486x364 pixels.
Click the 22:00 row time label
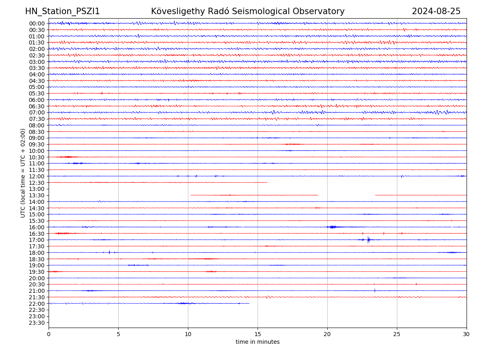(x=37, y=303)
